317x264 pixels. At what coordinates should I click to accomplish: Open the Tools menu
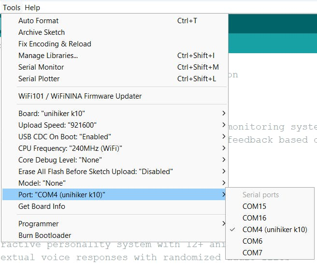tap(12, 8)
